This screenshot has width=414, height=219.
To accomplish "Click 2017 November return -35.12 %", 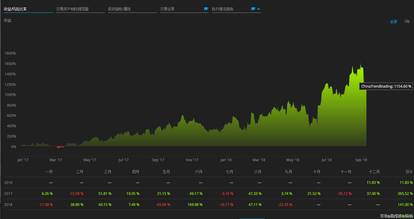I will point(344,193).
